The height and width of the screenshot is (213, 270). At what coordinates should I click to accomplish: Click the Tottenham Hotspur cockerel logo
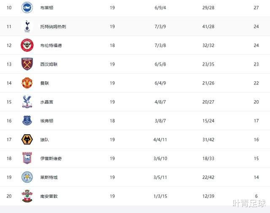(x=27, y=26)
